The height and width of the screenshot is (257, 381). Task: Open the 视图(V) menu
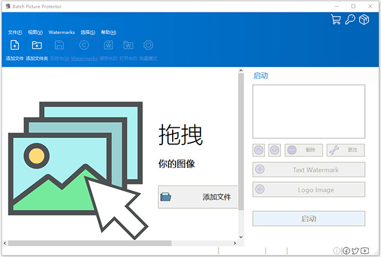(x=35, y=32)
